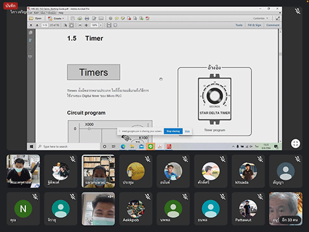
Task: Click the Send email envelope icon
Action: [101, 19]
